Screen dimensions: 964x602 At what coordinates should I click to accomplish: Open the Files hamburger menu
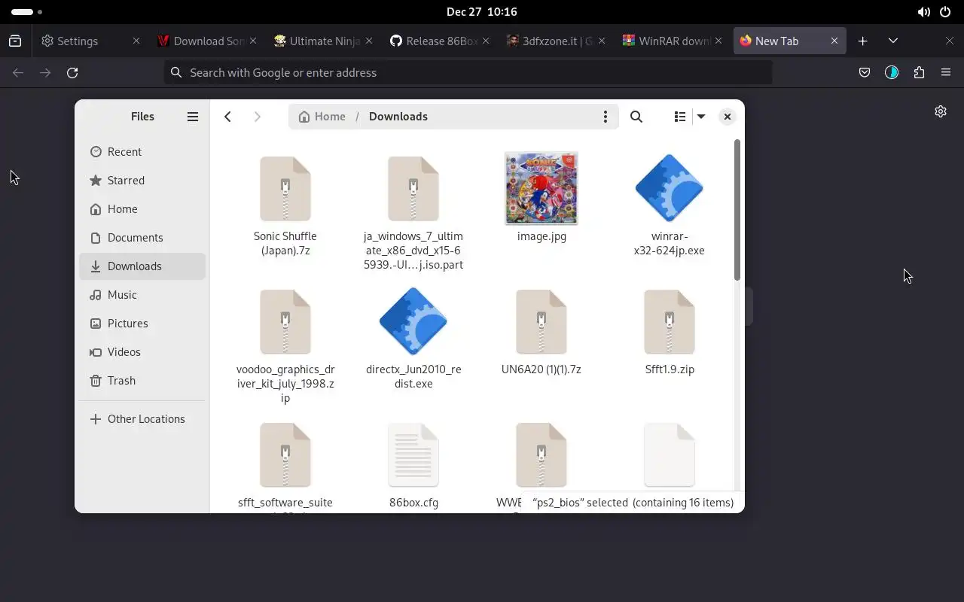click(193, 117)
